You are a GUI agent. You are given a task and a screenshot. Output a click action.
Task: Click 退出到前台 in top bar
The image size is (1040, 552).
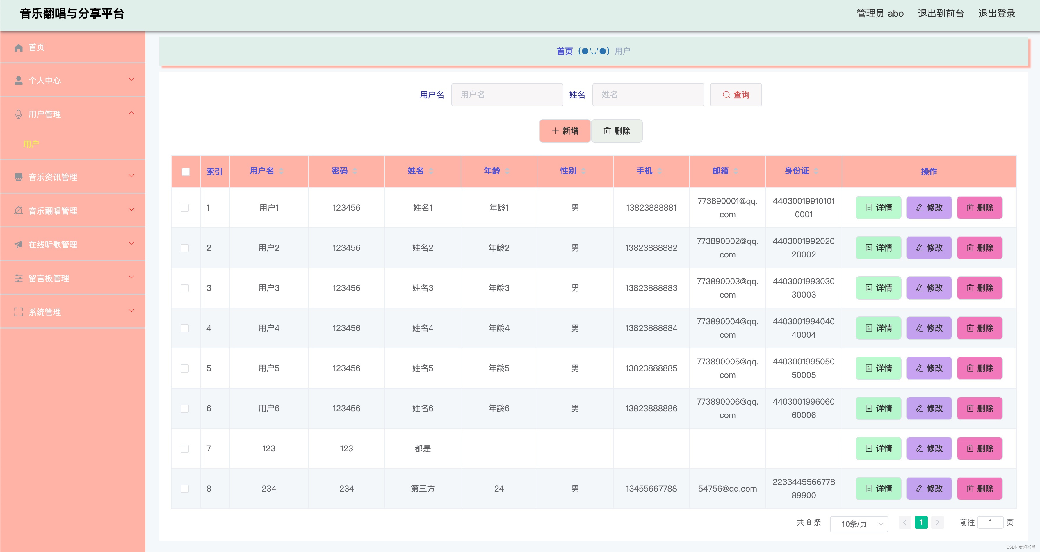coord(941,13)
